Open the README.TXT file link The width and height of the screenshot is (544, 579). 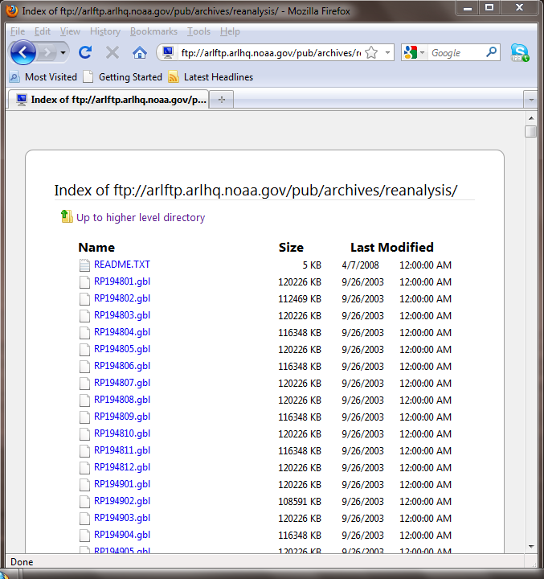point(122,265)
